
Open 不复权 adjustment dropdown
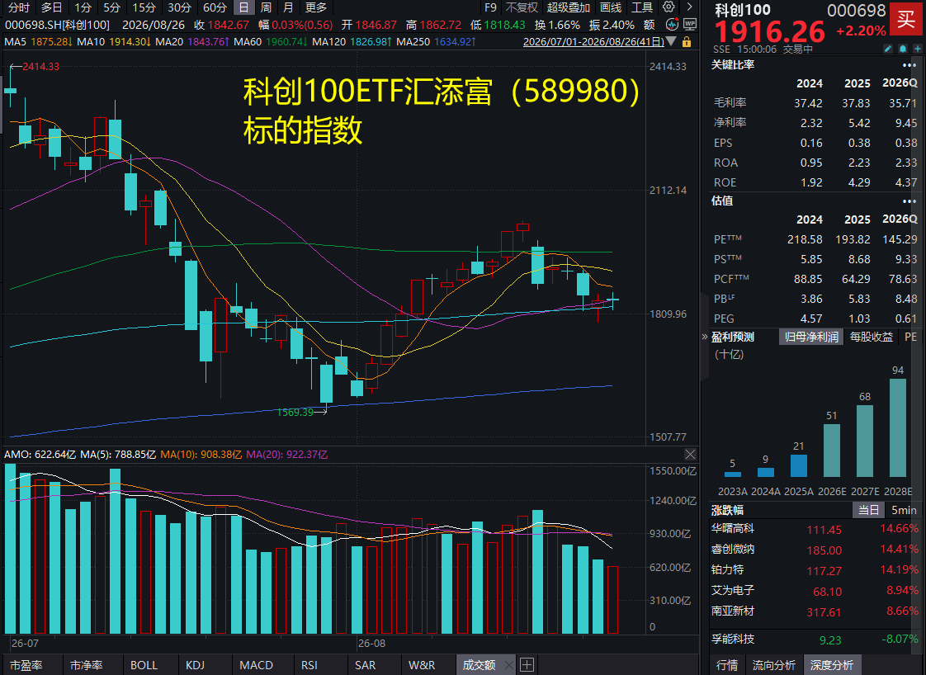[x=522, y=7]
